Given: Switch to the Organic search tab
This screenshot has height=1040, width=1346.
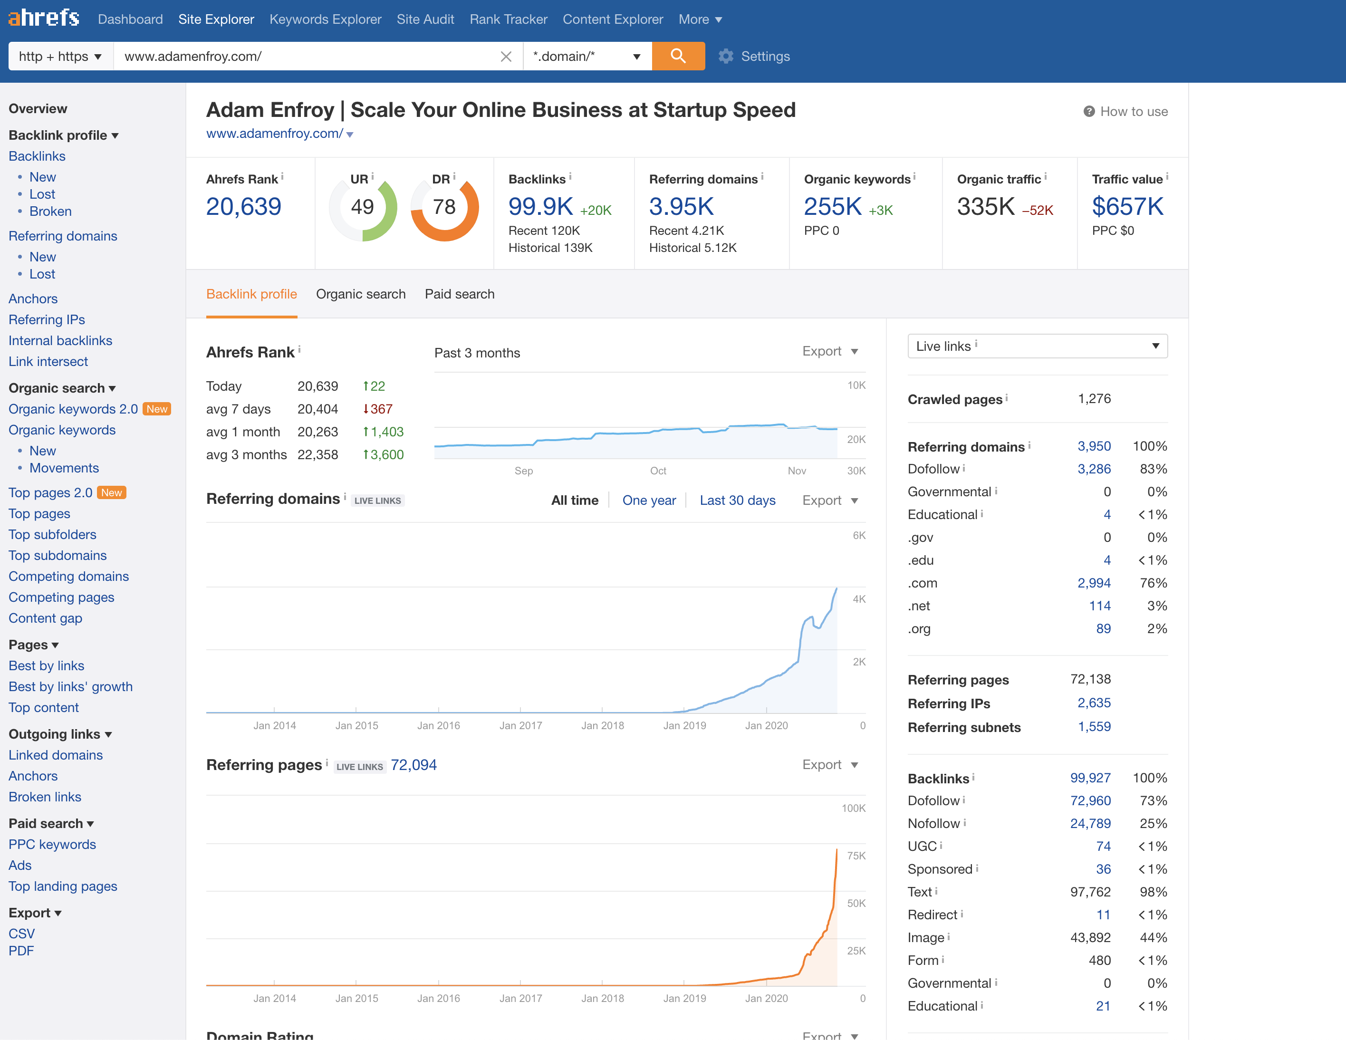Looking at the screenshot, I should (x=361, y=294).
